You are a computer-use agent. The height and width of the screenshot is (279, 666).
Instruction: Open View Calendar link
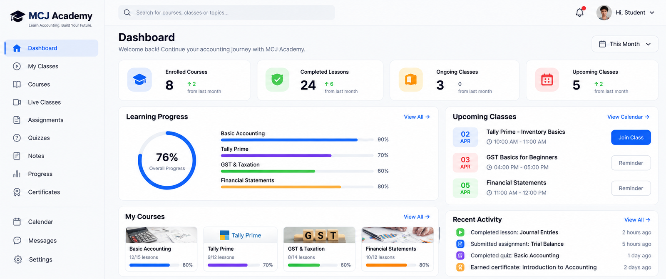click(x=628, y=117)
